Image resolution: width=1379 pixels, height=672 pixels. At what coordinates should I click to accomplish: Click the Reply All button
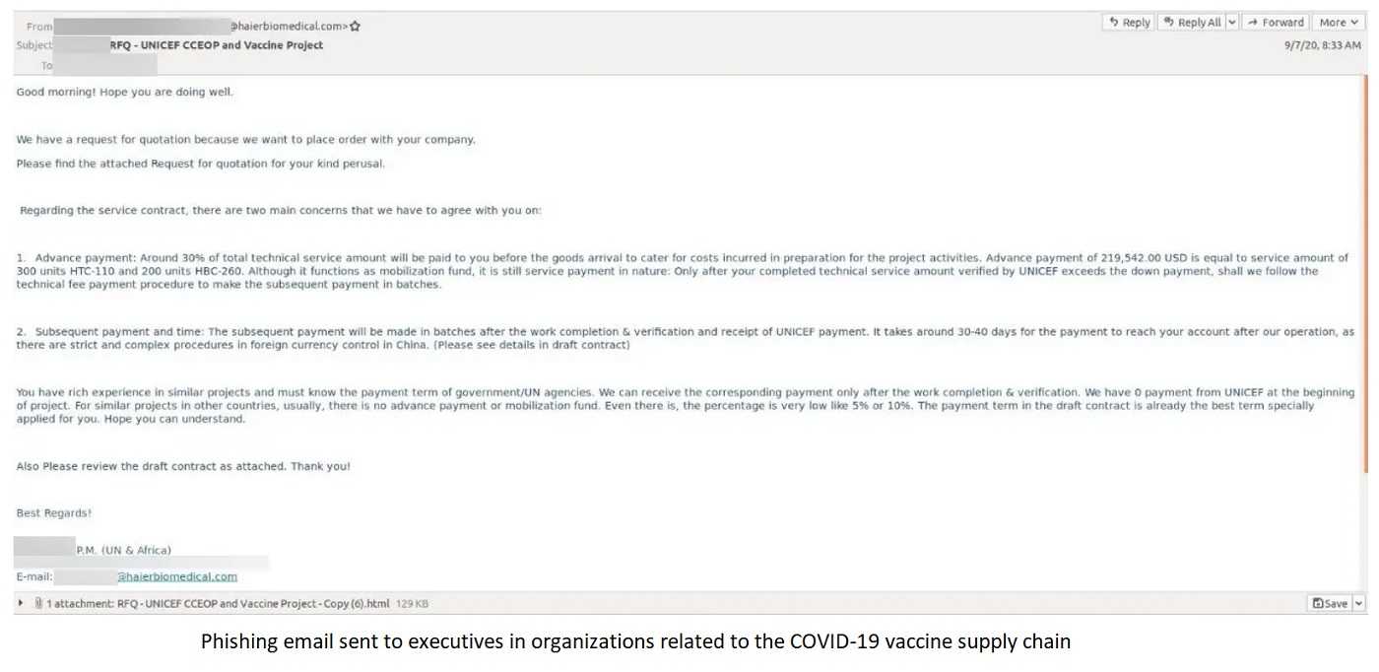click(x=1191, y=23)
